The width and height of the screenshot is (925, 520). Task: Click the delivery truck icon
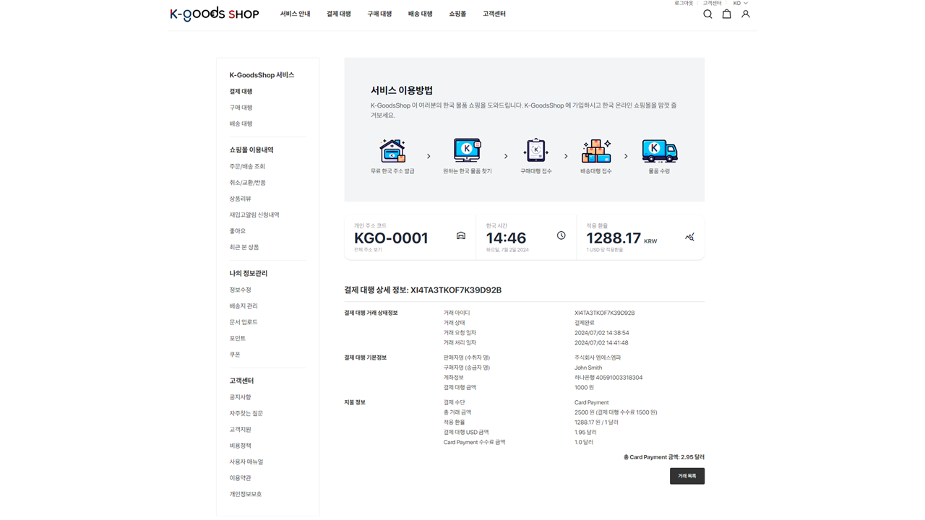[x=659, y=151]
